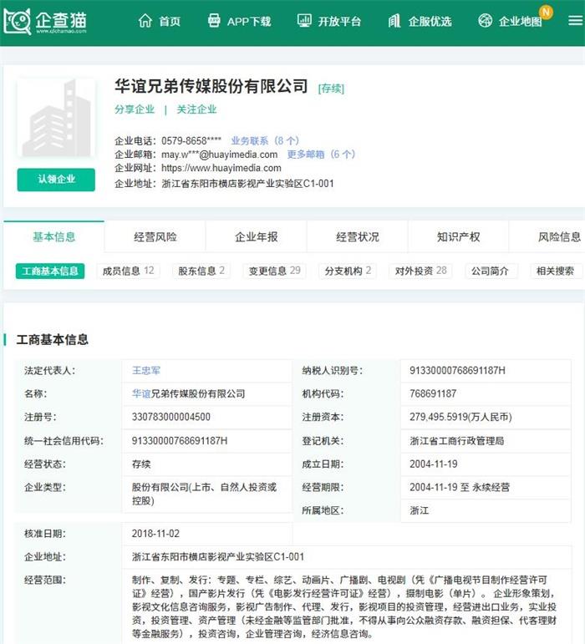Switch to the 经营风险 tab
Viewport: 585px width, 644px height.
tap(155, 237)
